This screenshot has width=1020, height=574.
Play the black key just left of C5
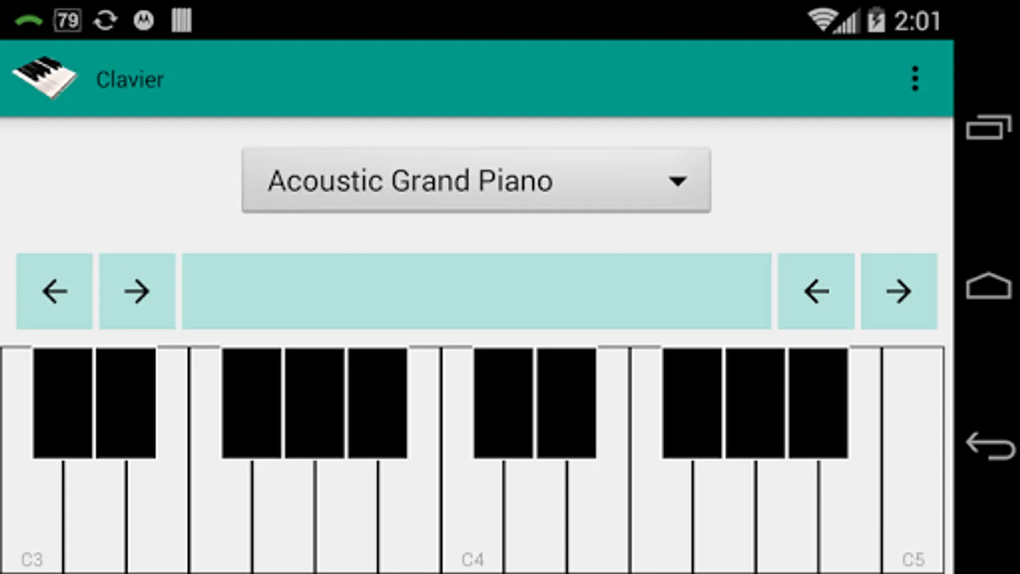(x=819, y=403)
